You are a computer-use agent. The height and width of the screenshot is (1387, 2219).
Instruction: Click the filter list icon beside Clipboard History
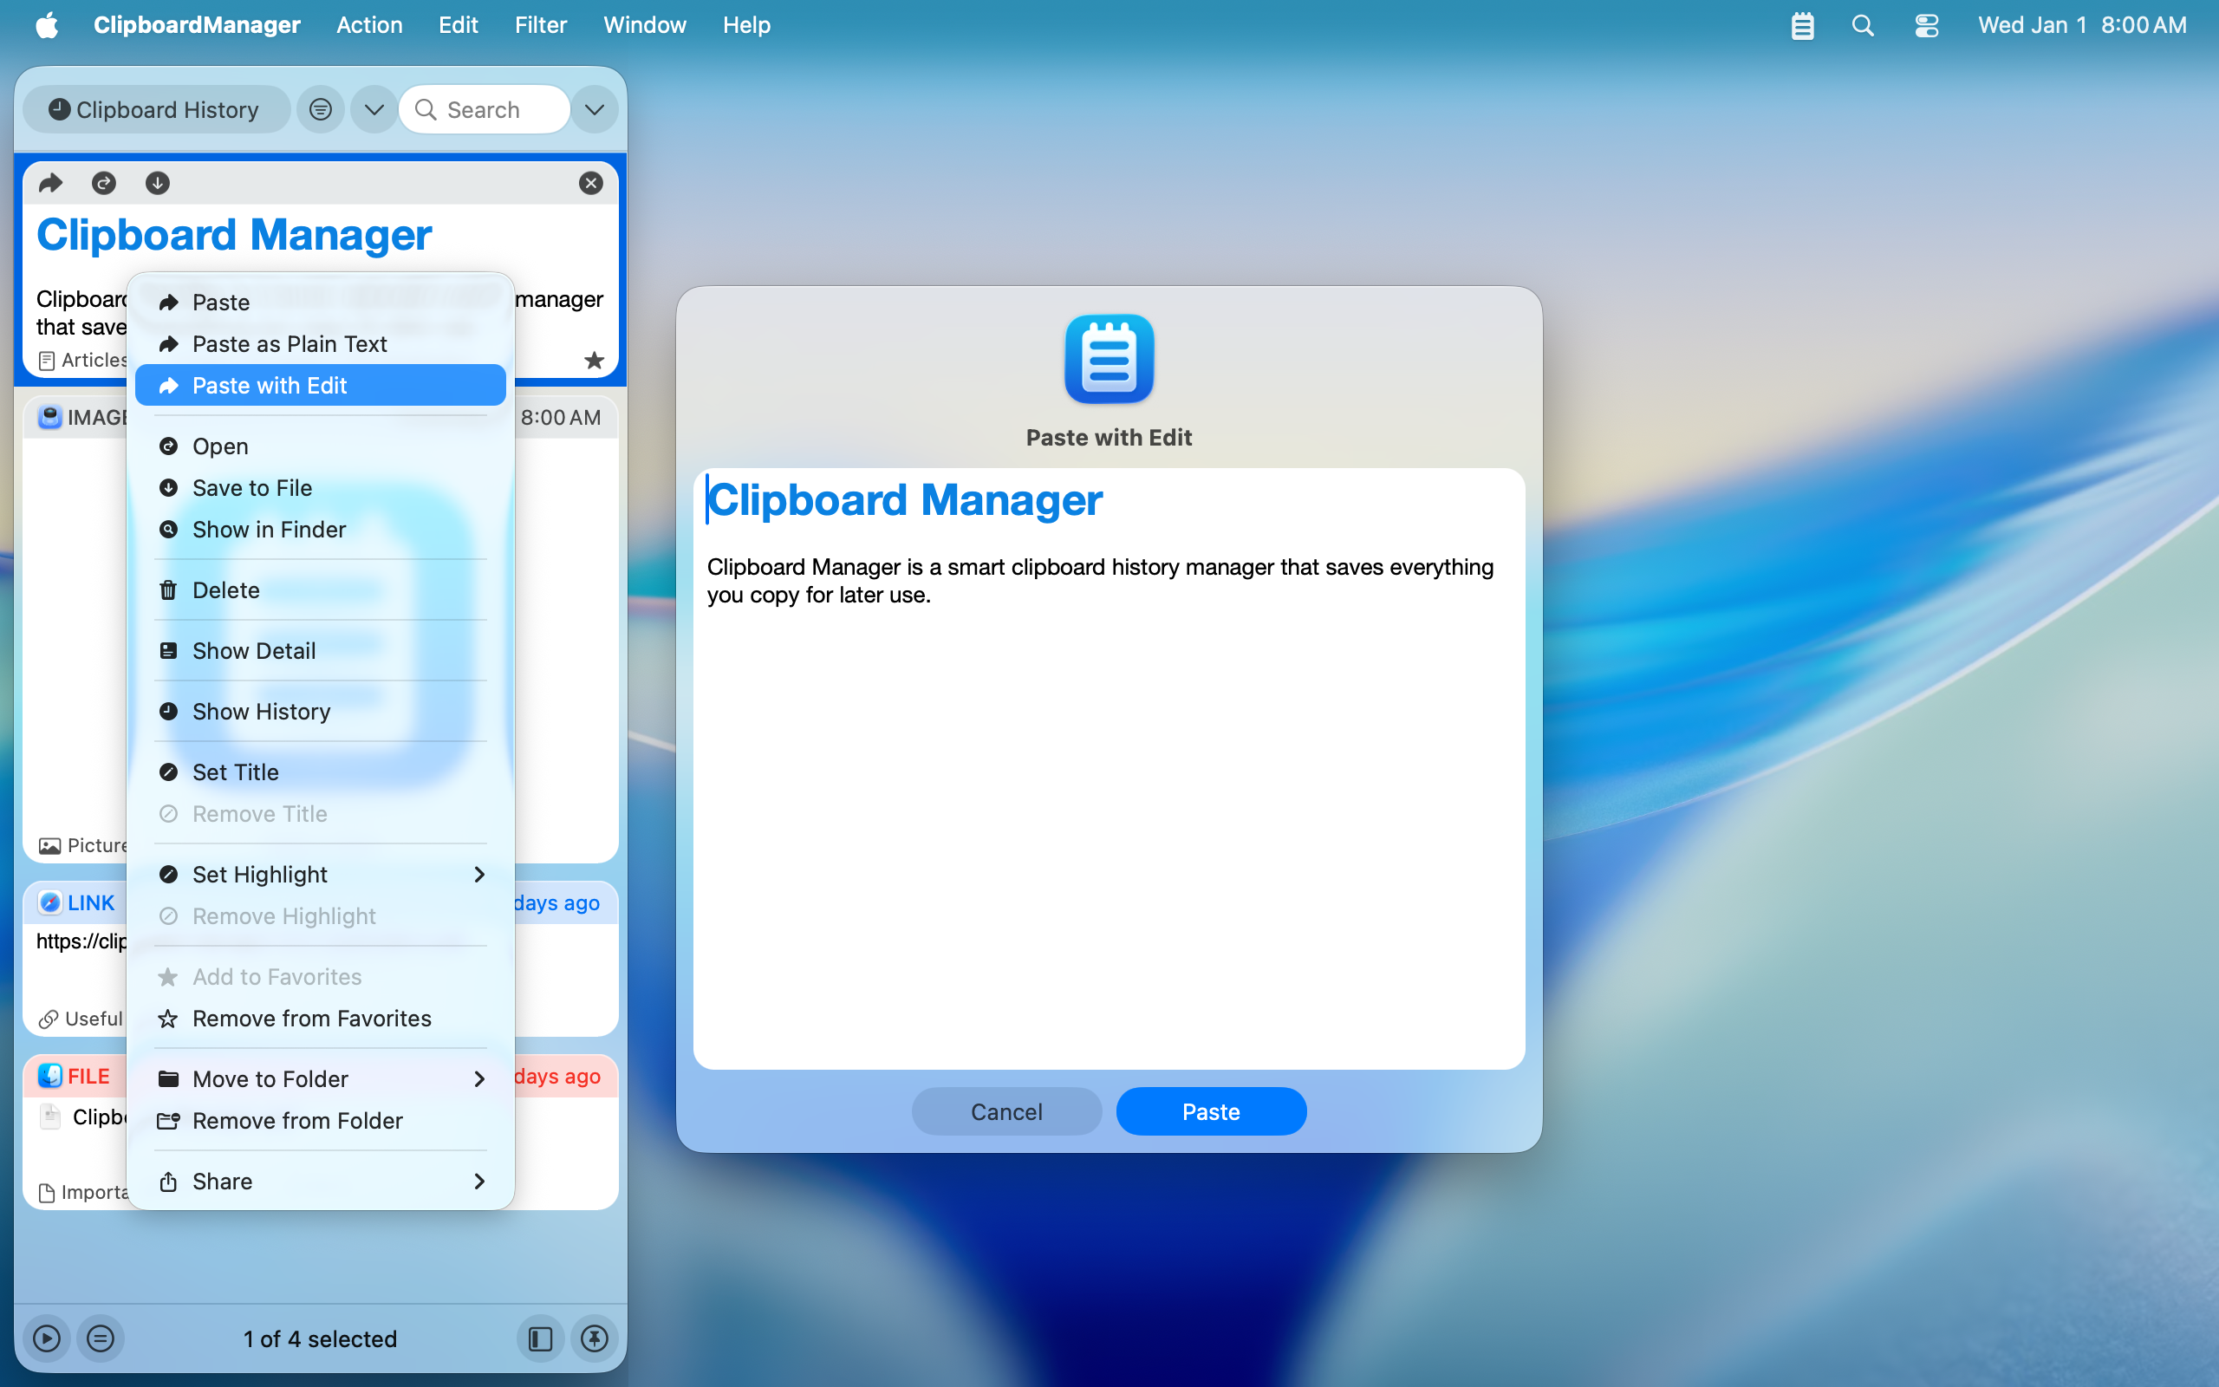coord(320,110)
